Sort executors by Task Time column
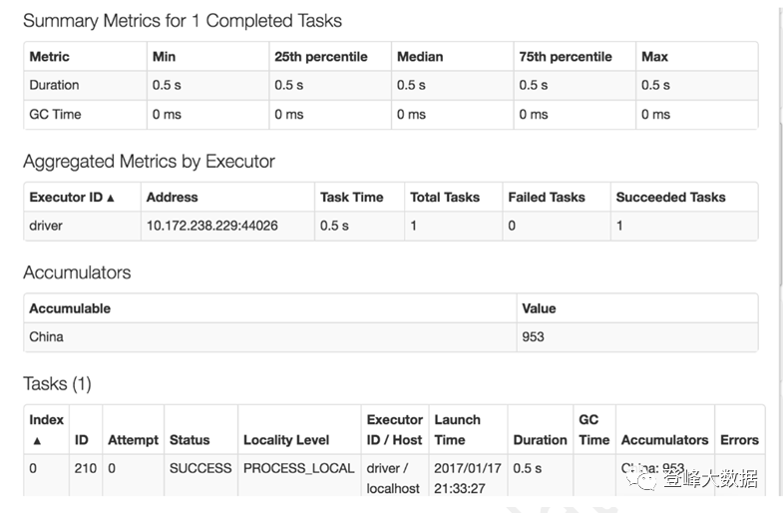The image size is (783, 513). click(348, 198)
